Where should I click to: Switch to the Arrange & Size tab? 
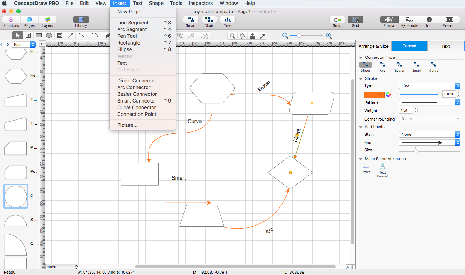pyautogui.click(x=373, y=46)
